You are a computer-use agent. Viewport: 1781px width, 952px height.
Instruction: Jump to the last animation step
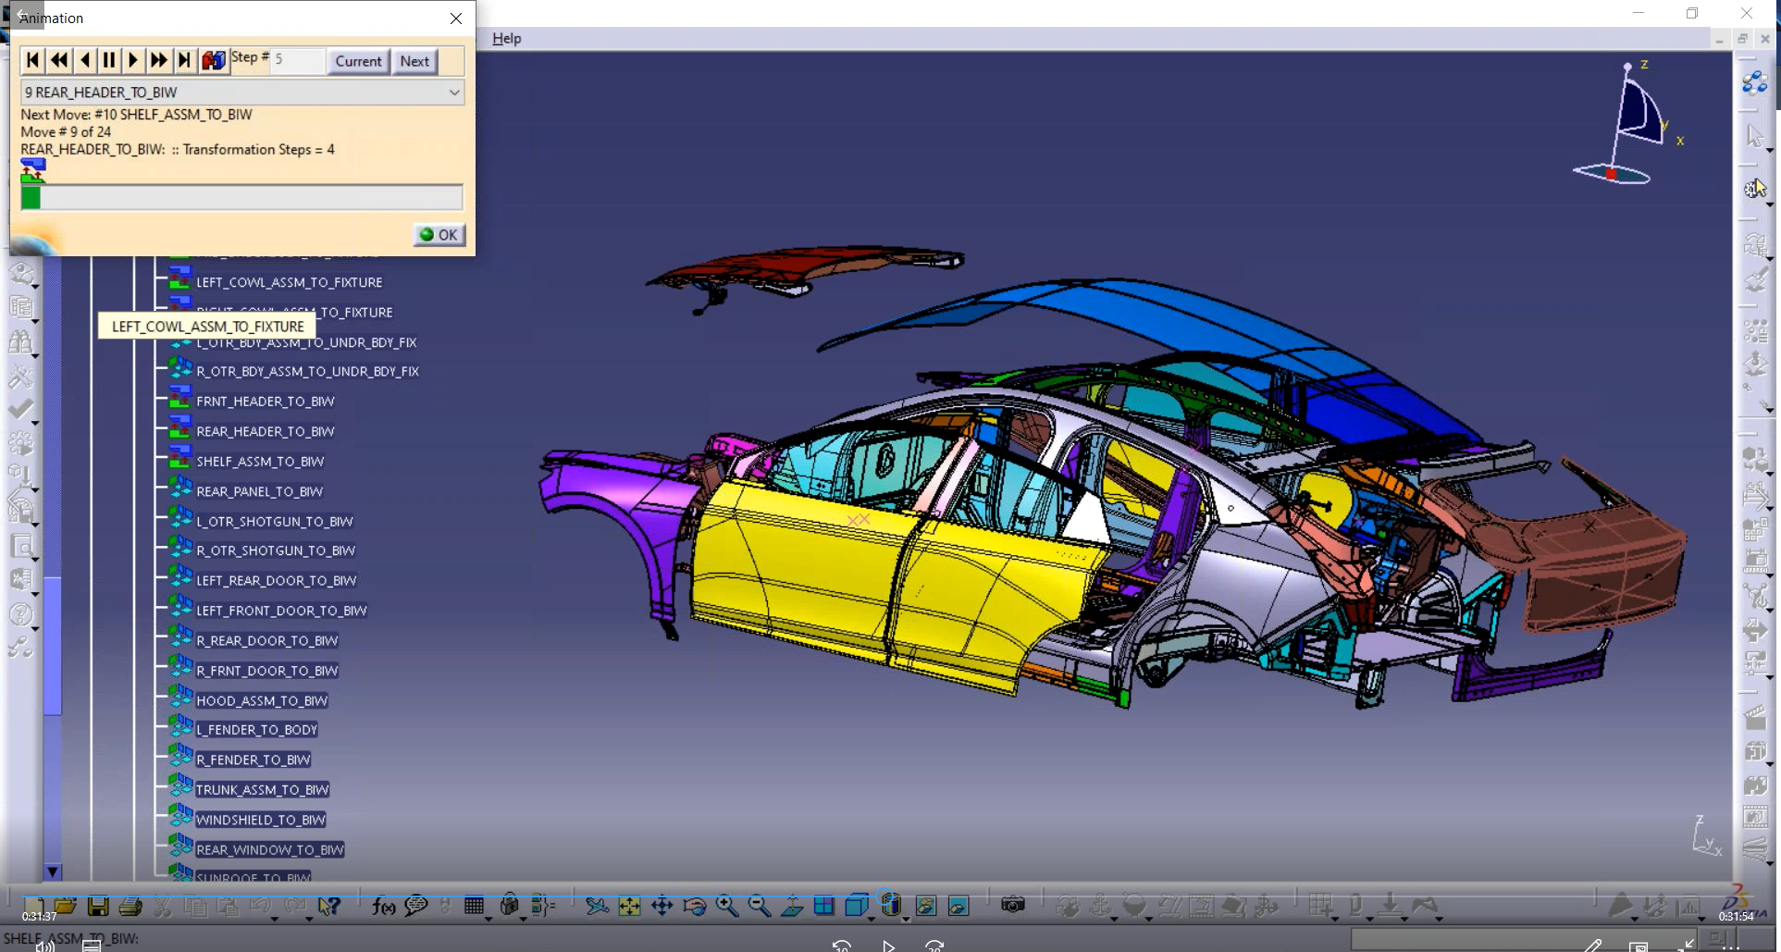pos(185,60)
